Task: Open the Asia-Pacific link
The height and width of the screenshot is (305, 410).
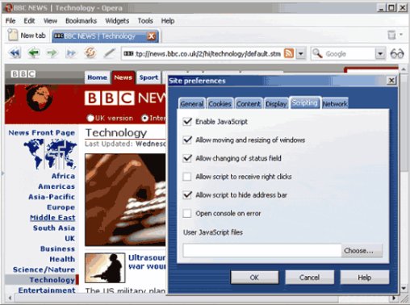Action: click(x=52, y=197)
